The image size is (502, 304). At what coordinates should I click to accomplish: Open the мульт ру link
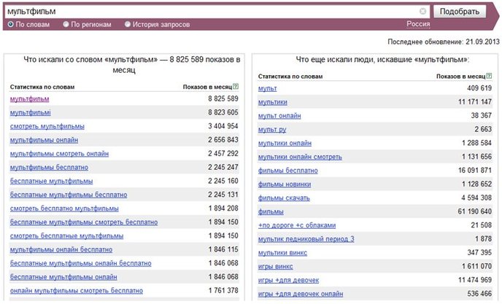272,130
